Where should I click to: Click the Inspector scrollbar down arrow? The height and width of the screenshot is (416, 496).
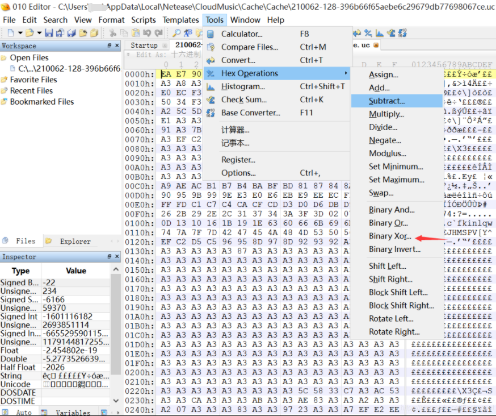point(116,401)
